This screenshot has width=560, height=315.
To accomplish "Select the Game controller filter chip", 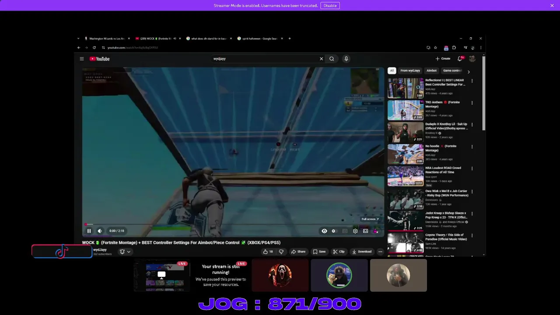I will 452,70.
